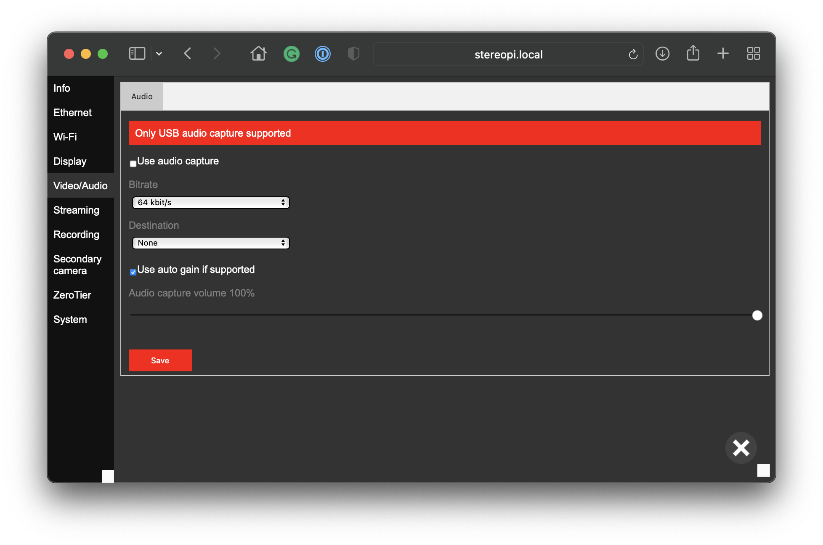Reload the page with the refresh icon
This screenshot has width=823, height=545.
(x=633, y=54)
